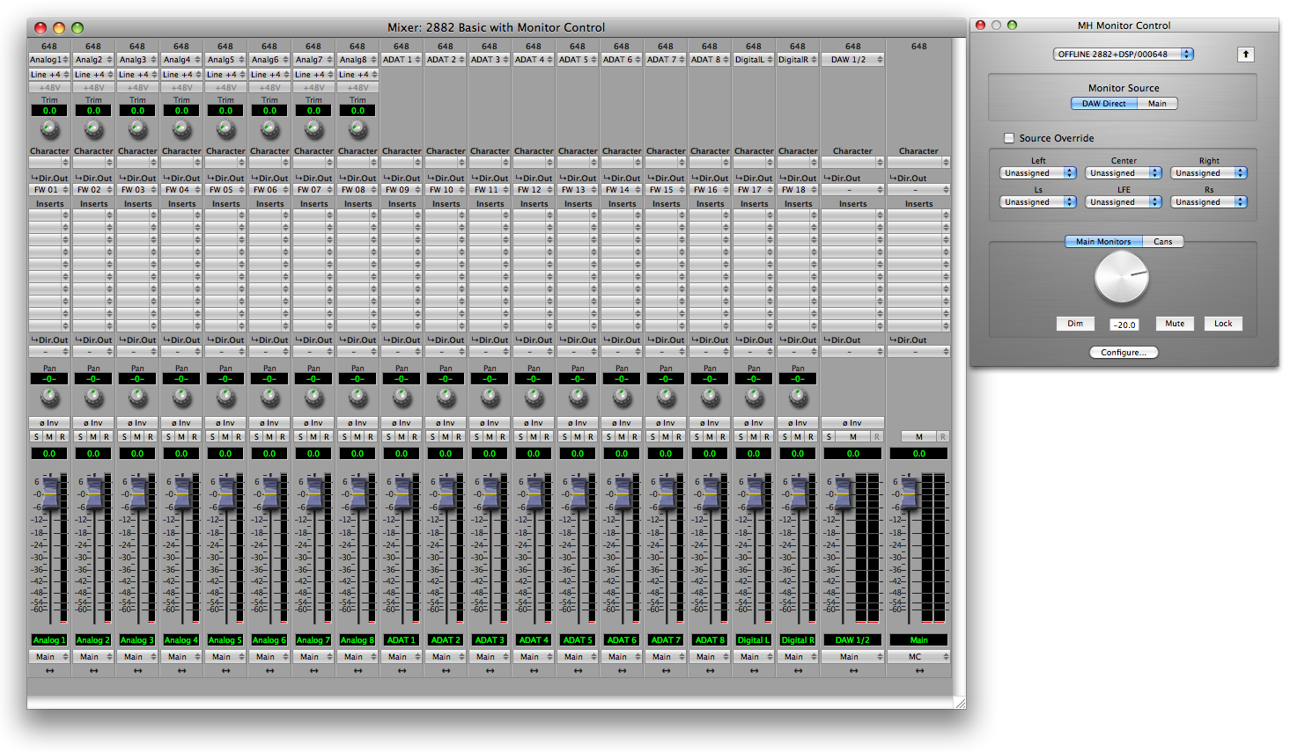Click the Dim button

pos(1075,324)
